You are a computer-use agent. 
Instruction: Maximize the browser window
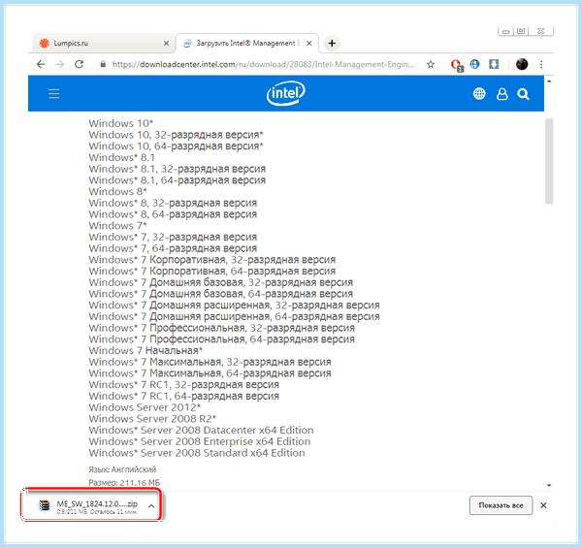pyautogui.click(x=521, y=31)
